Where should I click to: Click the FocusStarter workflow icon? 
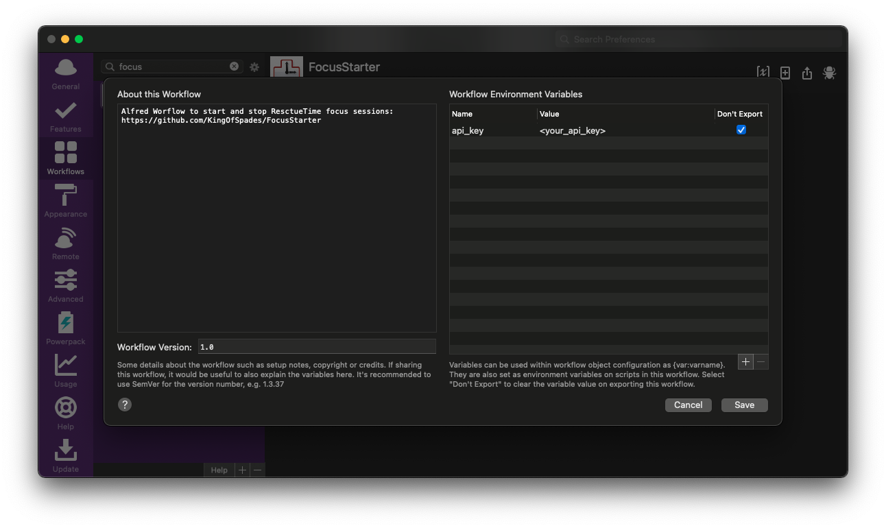(287, 67)
